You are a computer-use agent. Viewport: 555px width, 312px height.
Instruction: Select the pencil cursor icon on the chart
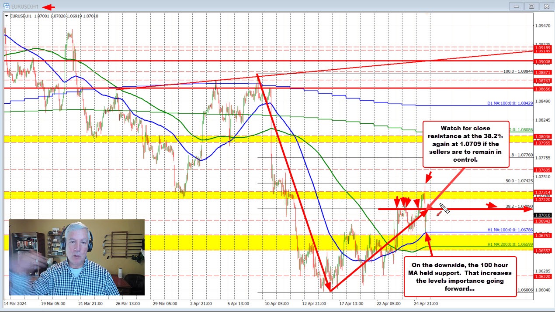pos(444,208)
